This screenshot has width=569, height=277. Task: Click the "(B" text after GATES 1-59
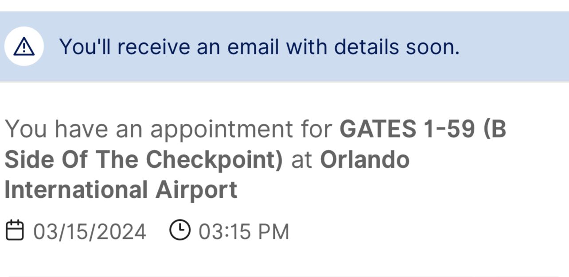click(x=494, y=129)
